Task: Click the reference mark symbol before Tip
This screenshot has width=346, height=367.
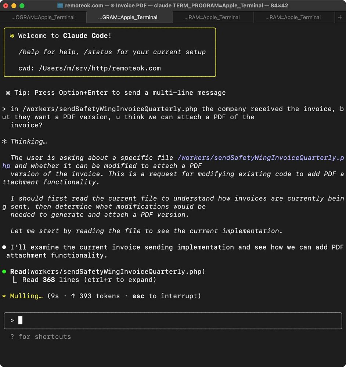Action: point(8,93)
